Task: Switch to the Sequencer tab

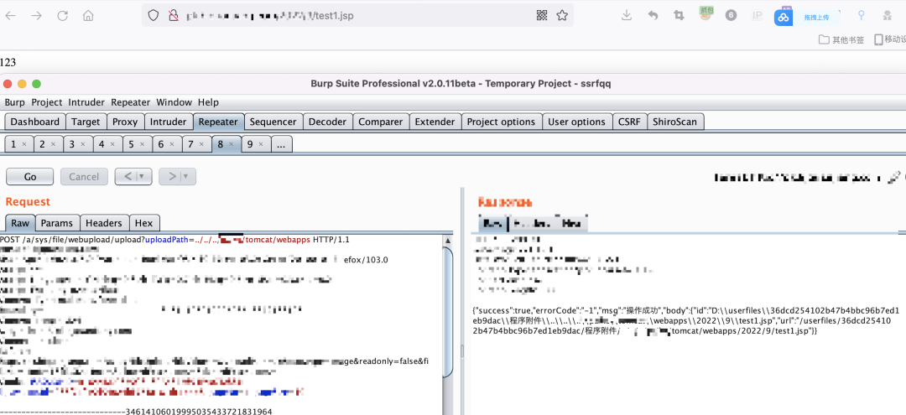Action: 273,122
